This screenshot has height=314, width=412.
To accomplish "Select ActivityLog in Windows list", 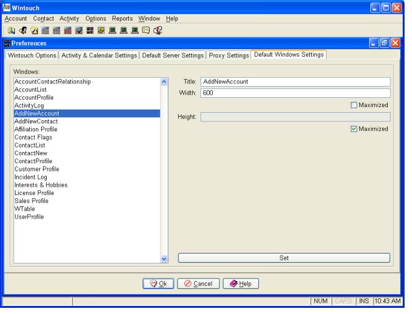I will pos(87,105).
